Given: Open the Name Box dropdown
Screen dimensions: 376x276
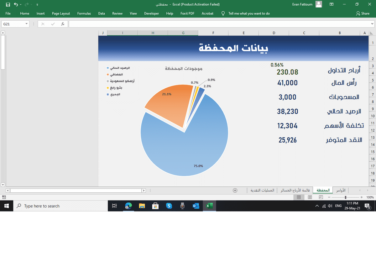Looking at the screenshot, I should click(26, 23).
